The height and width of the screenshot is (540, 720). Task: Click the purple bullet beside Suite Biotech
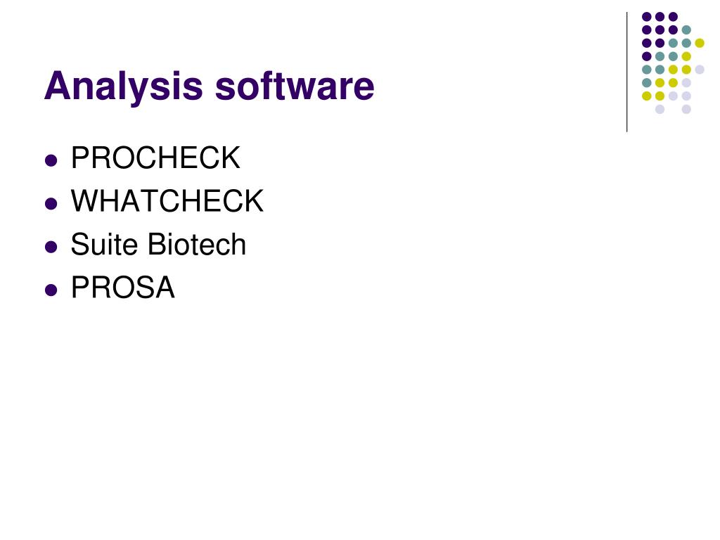[51, 247]
